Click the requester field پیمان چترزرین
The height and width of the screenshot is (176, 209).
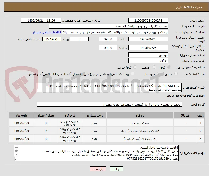[x=115, y=32]
